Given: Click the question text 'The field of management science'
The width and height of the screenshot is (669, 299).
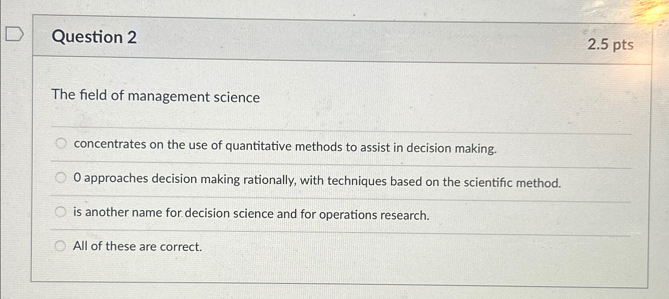Looking at the screenshot, I should pyautogui.click(x=157, y=97).
